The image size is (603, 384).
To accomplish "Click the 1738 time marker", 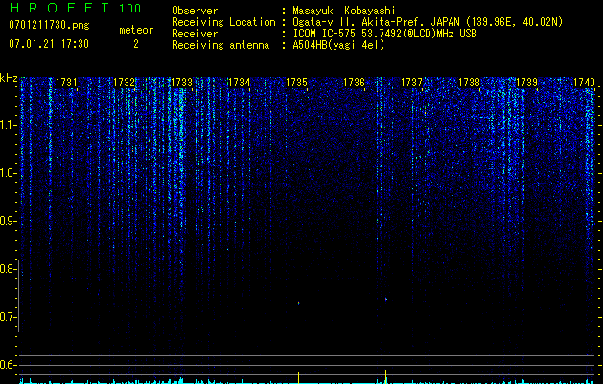I will click(469, 83).
